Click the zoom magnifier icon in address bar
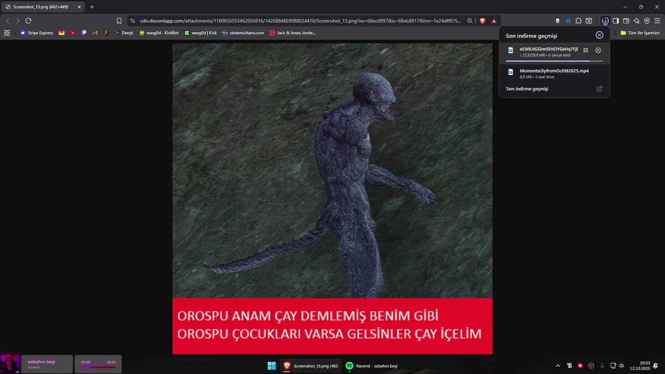Screen dimensions: 665x374 coord(470,21)
